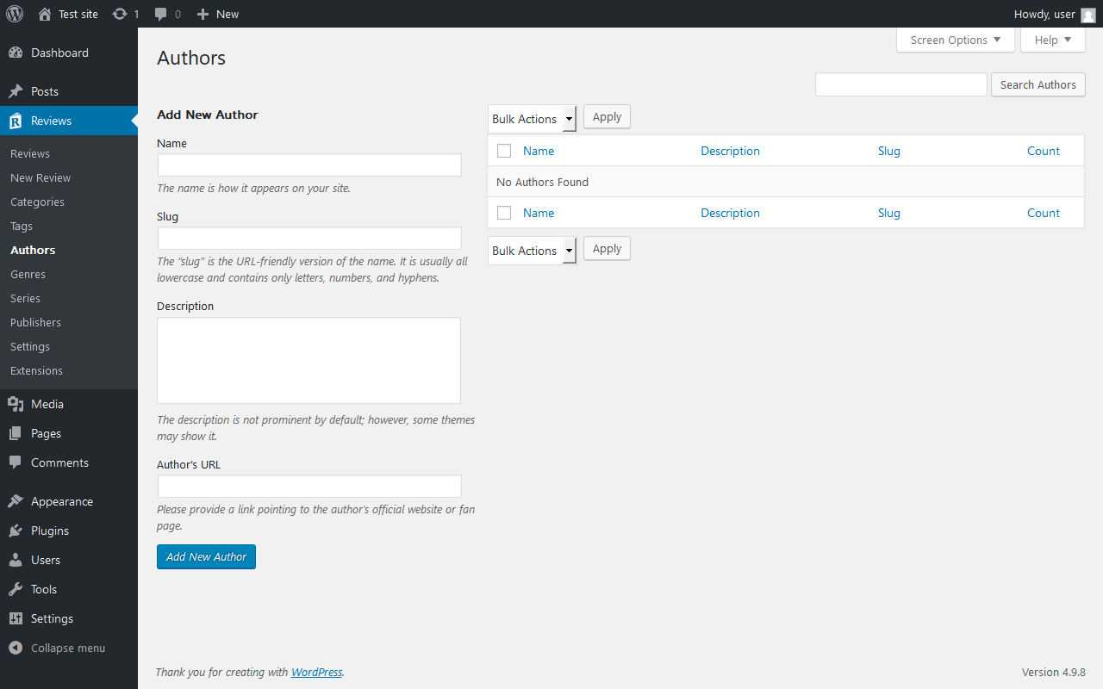Click the Collapse menu arrow icon
1103x689 pixels.
(x=16, y=648)
